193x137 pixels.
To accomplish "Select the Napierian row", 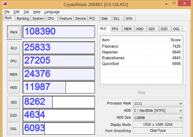I will tap(141, 52).
